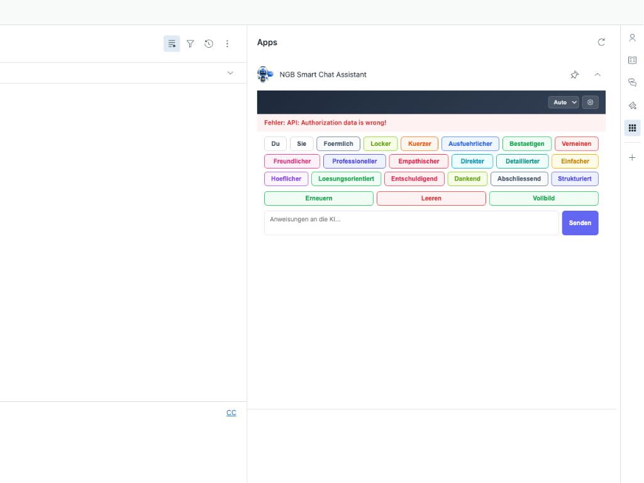Pin the NGB Smart Chat Assistant app

pyautogui.click(x=574, y=74)
